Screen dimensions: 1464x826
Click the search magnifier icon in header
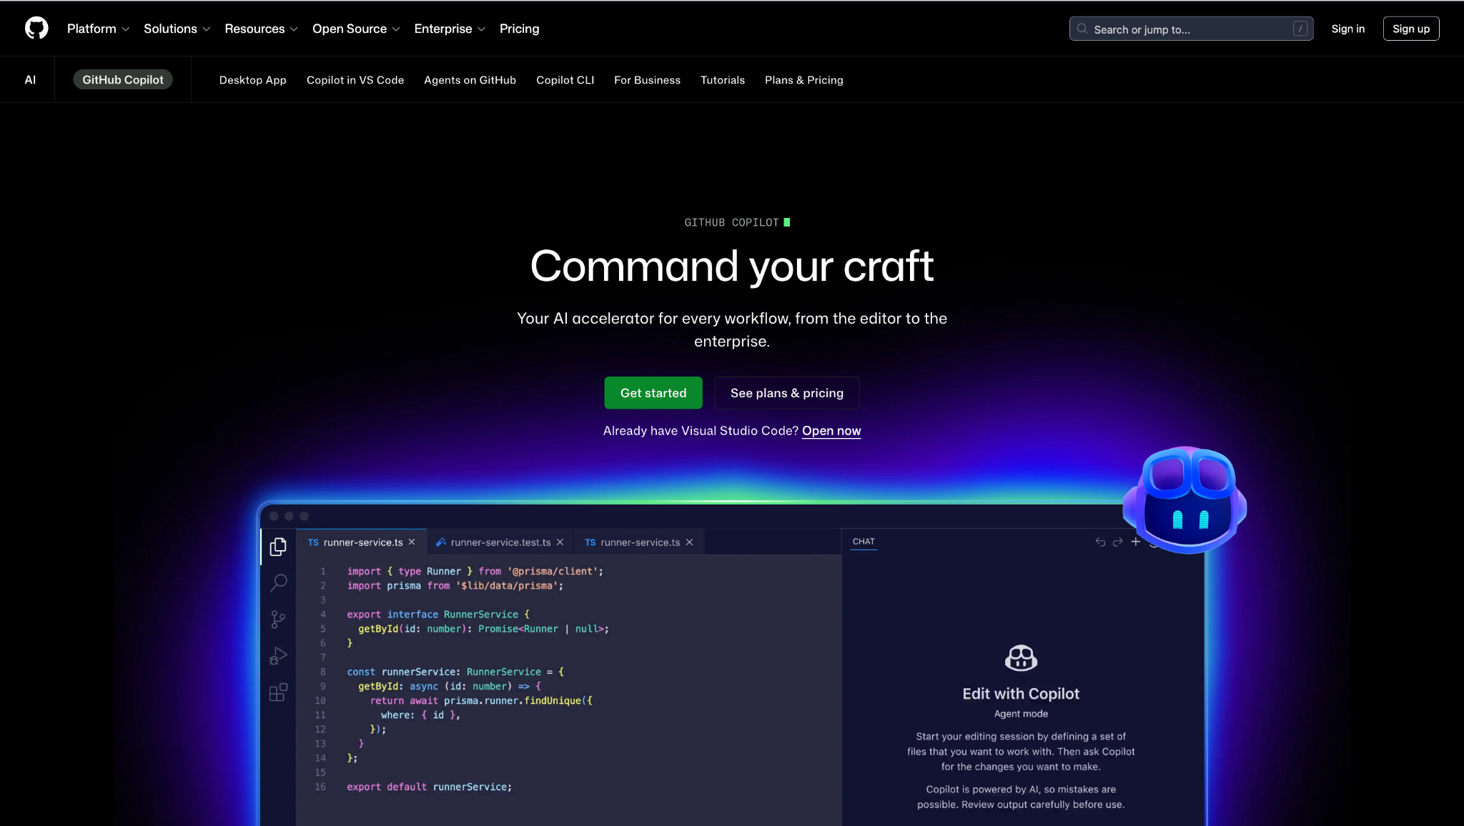pyautogui.click(x=1082, y=29)
